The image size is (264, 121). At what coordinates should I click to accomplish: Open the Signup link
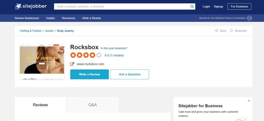click(218, 6)
